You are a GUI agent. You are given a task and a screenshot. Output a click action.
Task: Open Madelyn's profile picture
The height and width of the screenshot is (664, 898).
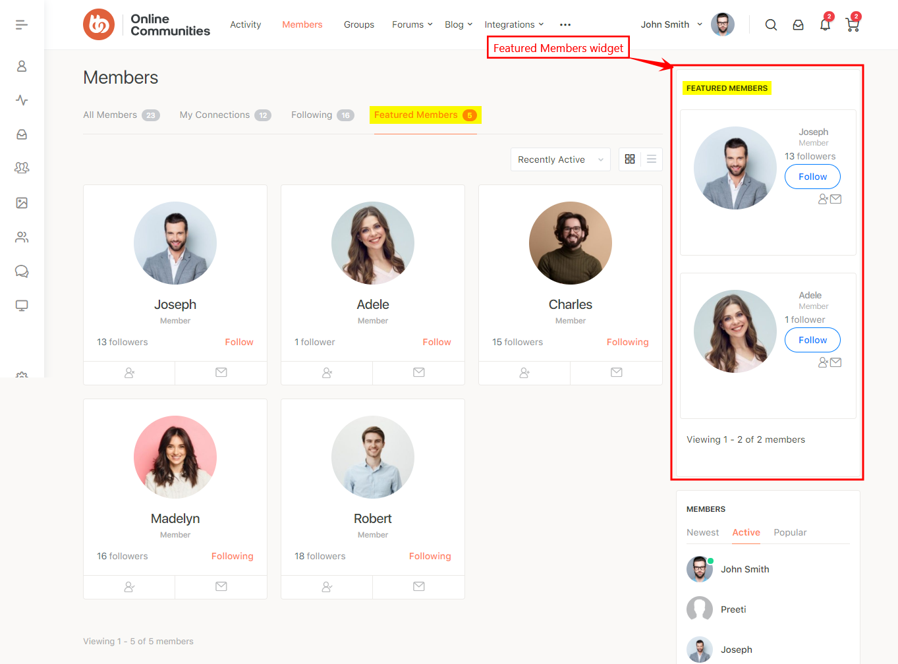tap(175, 457)
